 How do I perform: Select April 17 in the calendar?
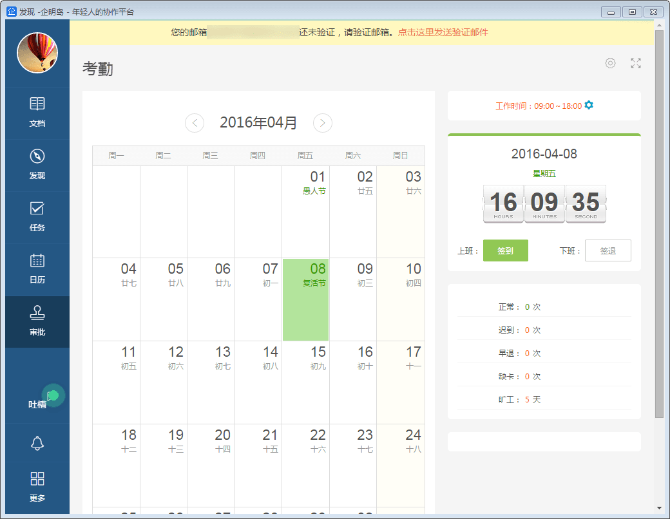coord(400,382)
